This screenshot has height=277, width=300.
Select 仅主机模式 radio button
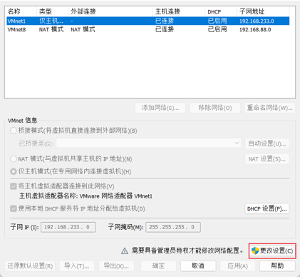(14, 171)
